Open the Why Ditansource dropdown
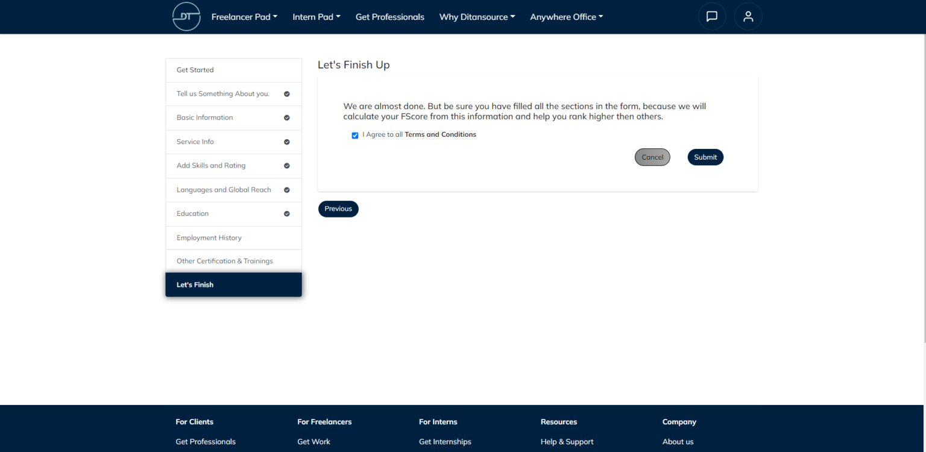Image resolution: width=926 pixels, height=452 pixels. pos(477,16)
